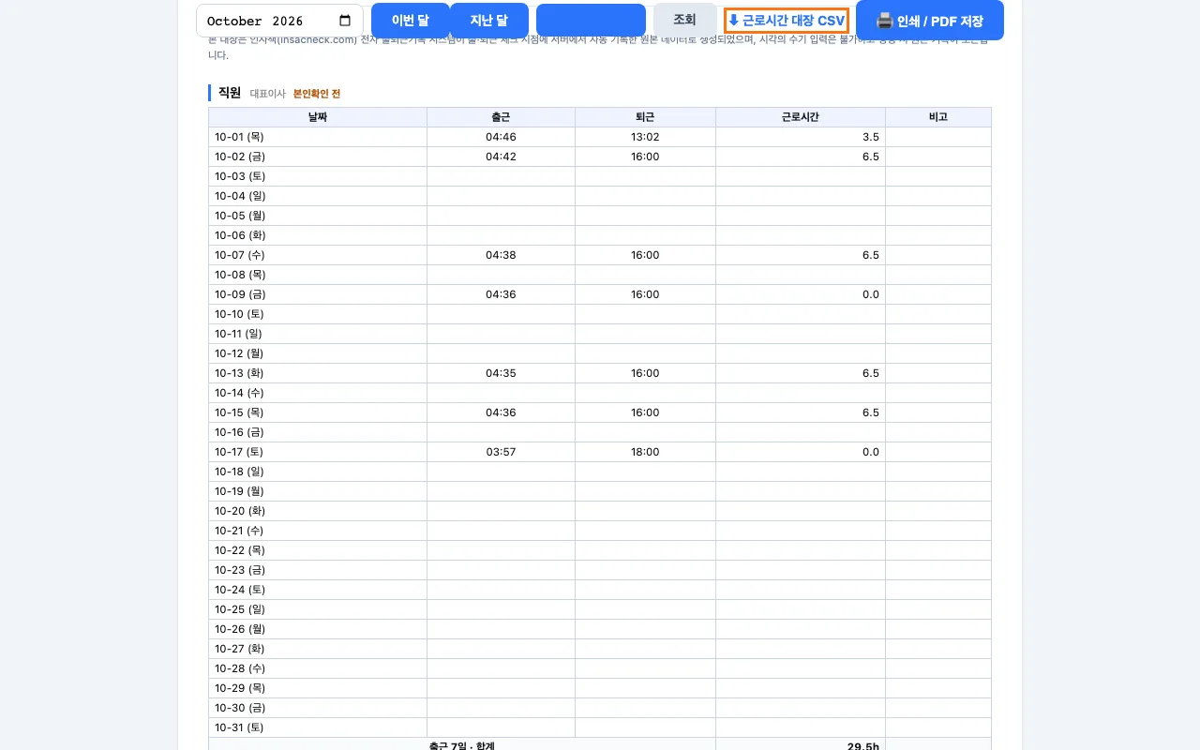Open the calendar picker icon in month field
This screenshot has height=750, width=1200.
click(345, 21)
